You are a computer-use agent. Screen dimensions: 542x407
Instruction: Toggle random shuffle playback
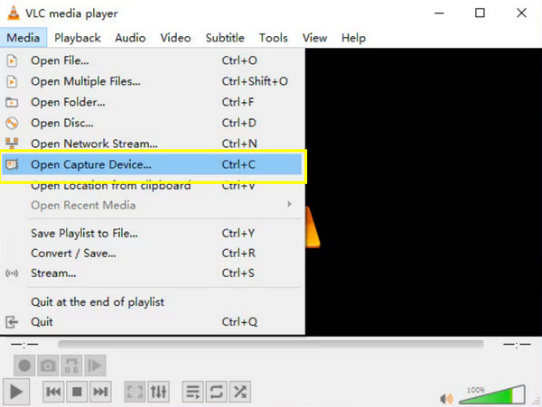(240, 392)
